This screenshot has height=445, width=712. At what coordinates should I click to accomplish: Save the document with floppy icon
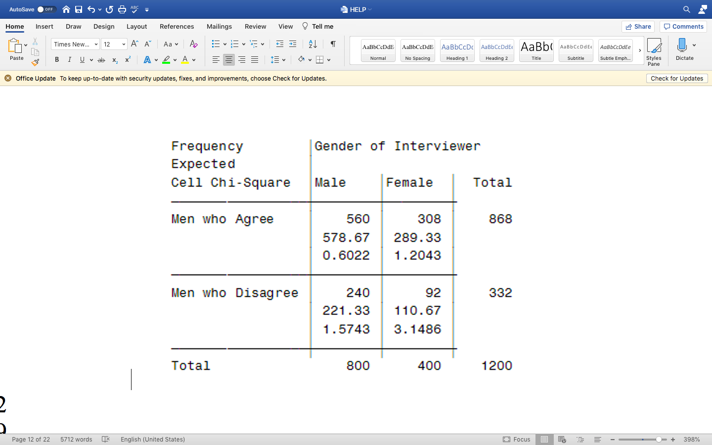click(x=79, y=9)
